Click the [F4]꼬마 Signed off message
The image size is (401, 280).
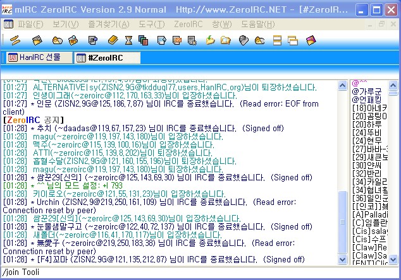point(154,259)
